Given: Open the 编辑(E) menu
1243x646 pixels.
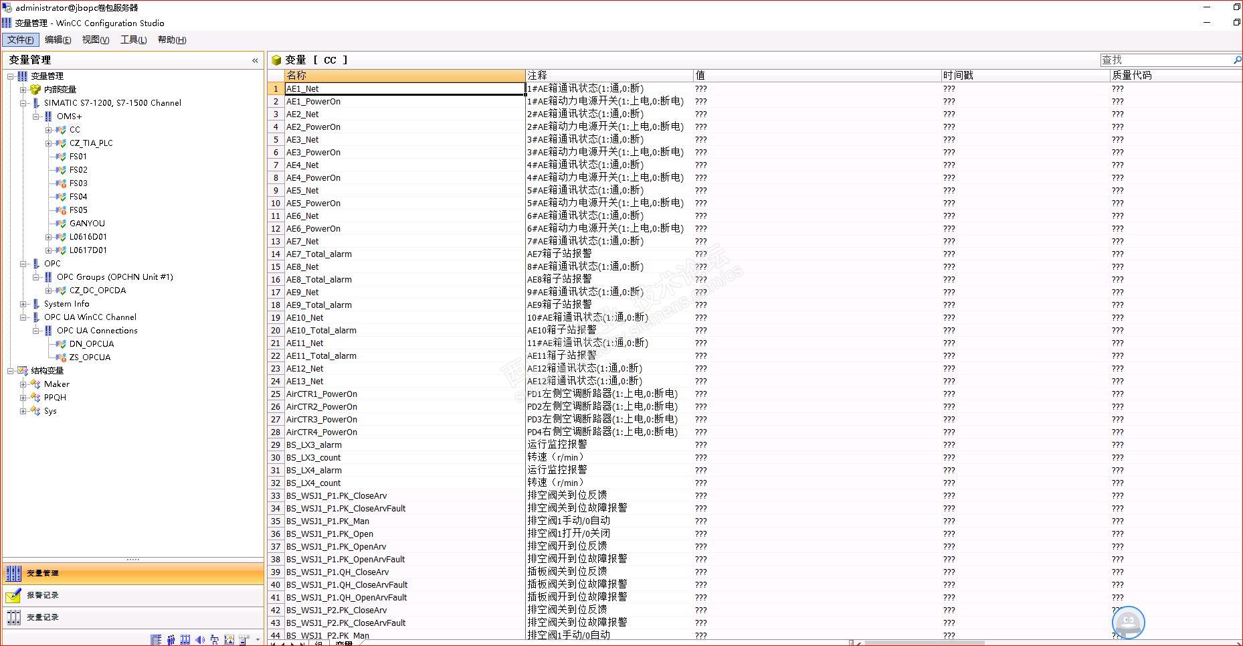Looking at the screenshot, I should (58, 40).
